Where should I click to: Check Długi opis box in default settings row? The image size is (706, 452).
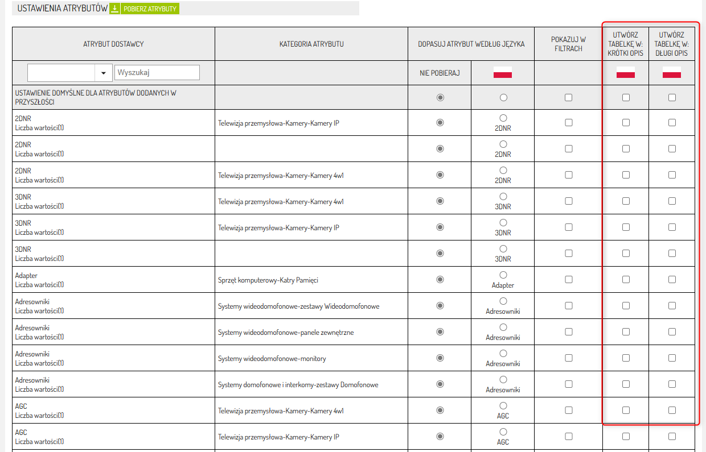tap(672, 97)
